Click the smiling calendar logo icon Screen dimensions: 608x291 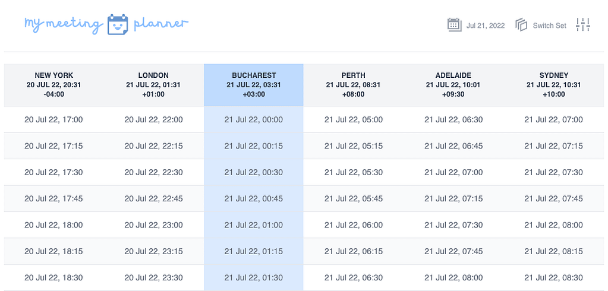pyautogui.click(x=118, y=24)
